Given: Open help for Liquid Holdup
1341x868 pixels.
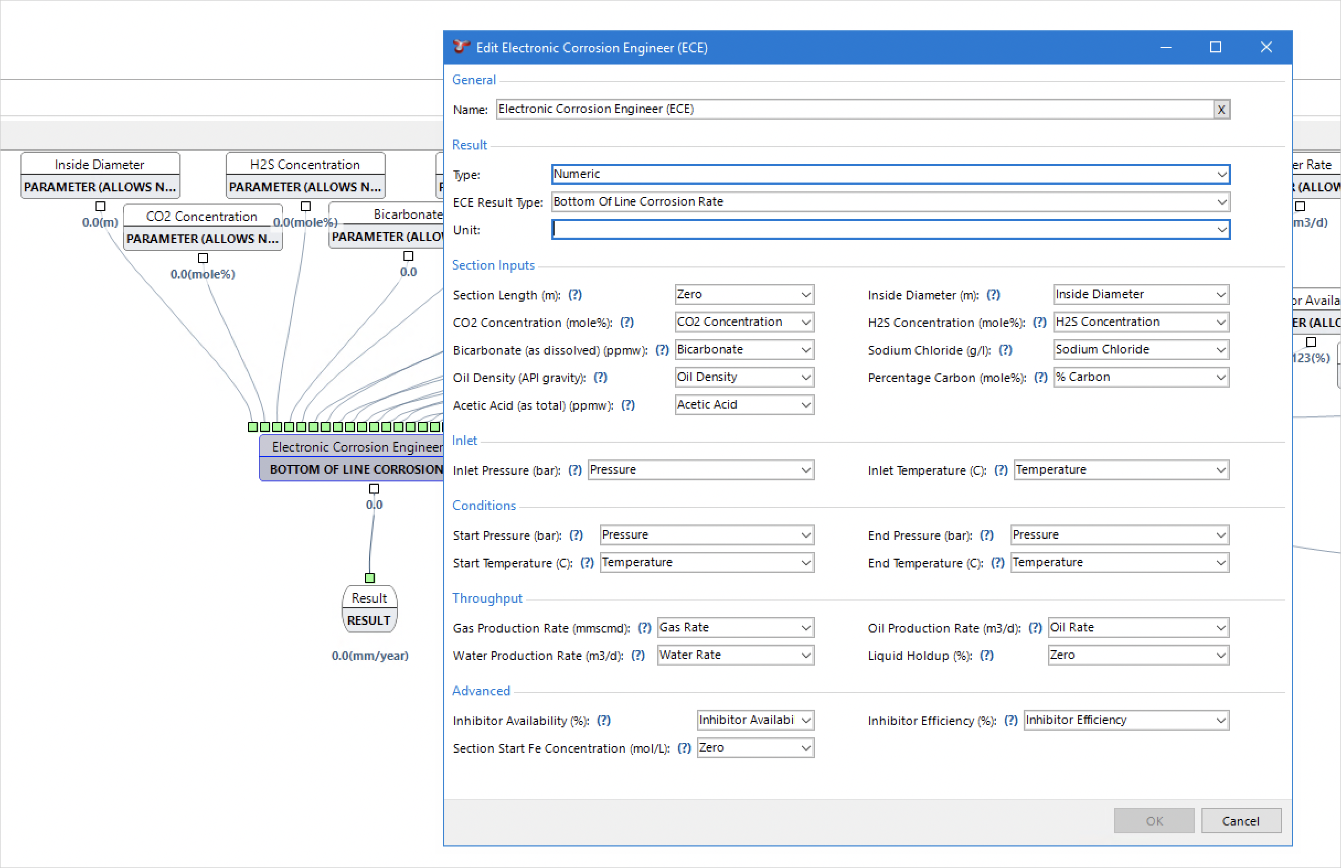Looking at the screenshot, I should pyautogui.click(x=986, y=655).
